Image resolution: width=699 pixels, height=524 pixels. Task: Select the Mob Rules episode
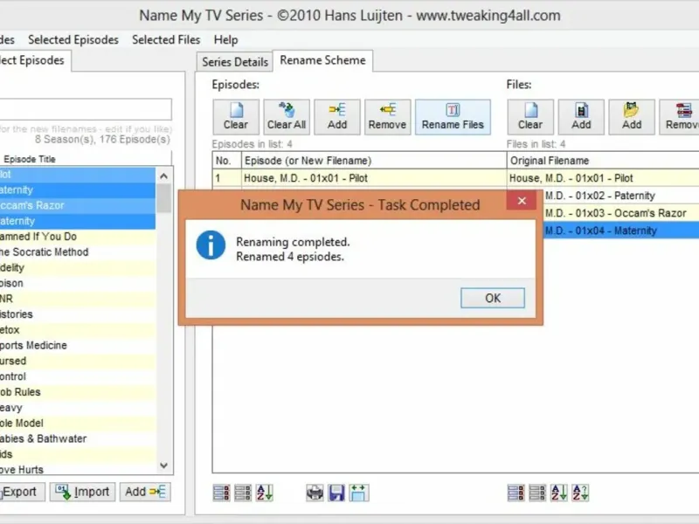click(78, 392)
